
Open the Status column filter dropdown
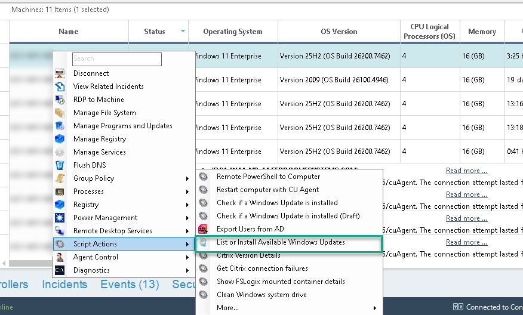pyautogui.click(x=183, y=32)
